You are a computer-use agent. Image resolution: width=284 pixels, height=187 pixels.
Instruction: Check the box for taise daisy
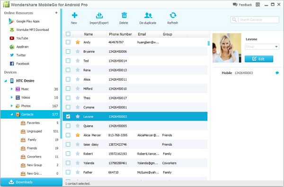click(x=68, y=144)
